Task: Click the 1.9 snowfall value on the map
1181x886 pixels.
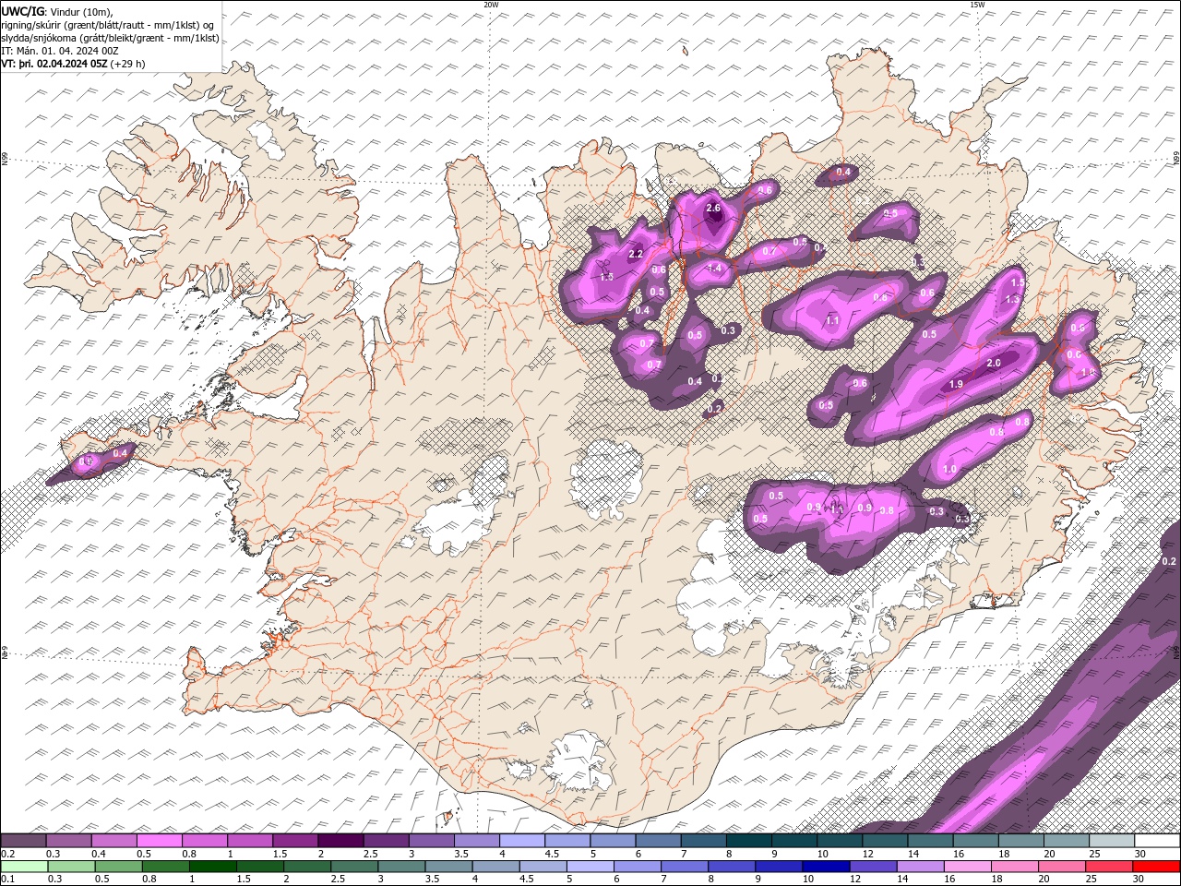Action: coord(956,385)
